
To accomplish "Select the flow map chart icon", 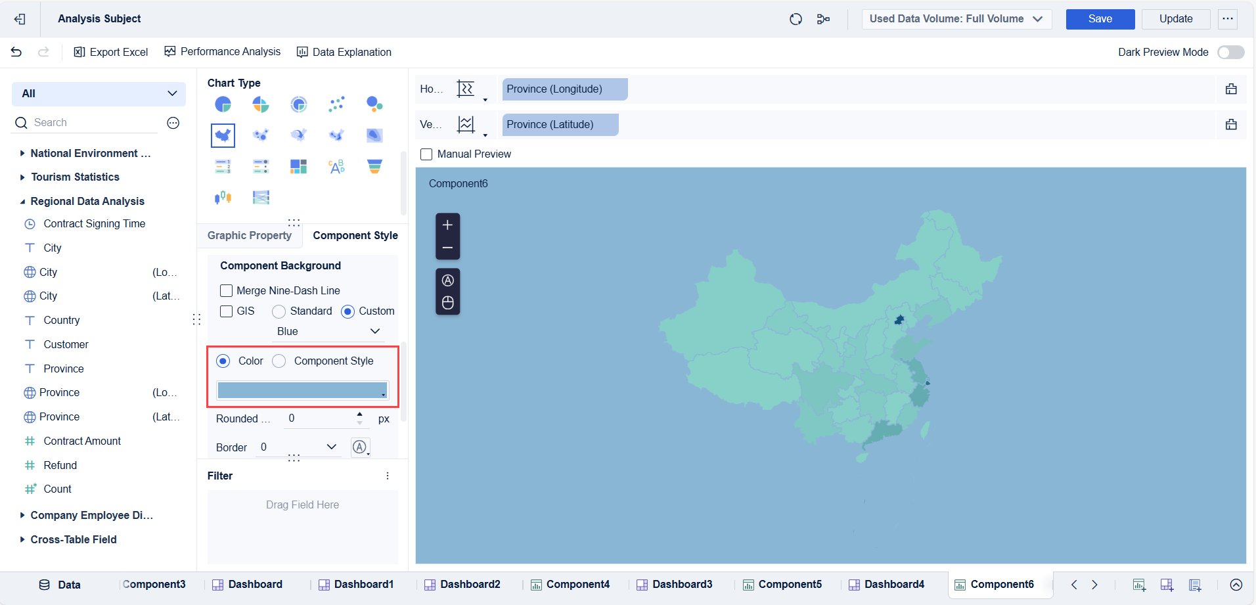I will (299, 135).
